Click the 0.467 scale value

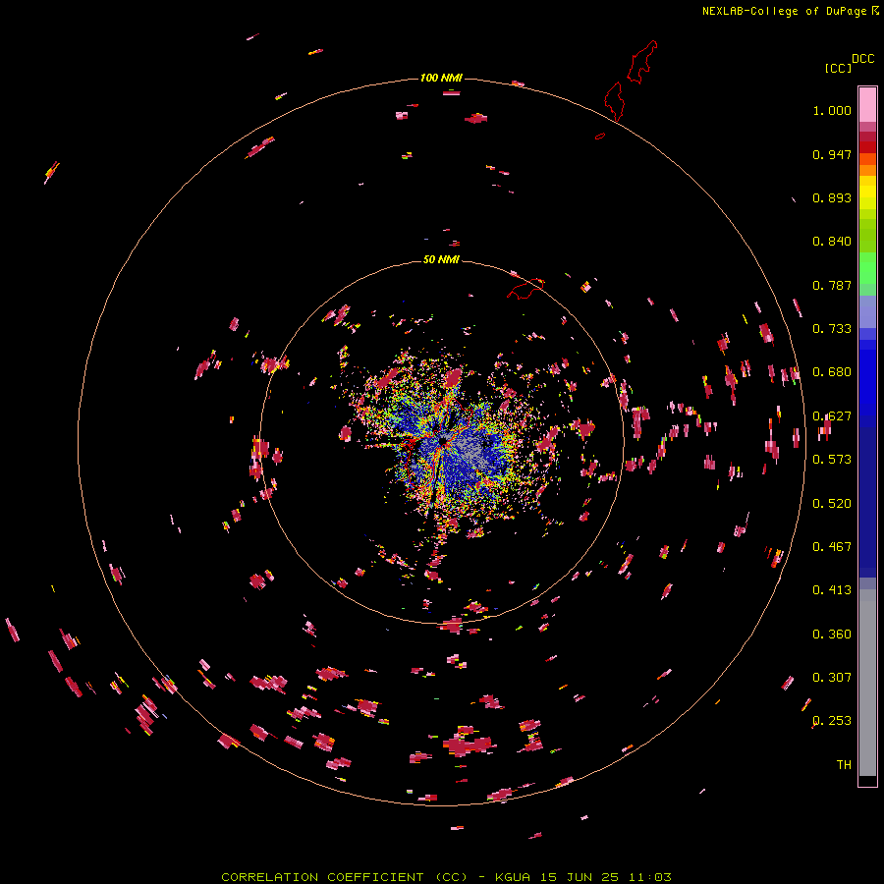[x=832, y=547]
